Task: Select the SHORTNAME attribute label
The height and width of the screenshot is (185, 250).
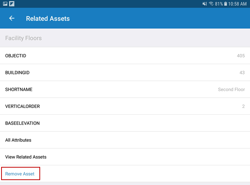Action: point(19,89)
